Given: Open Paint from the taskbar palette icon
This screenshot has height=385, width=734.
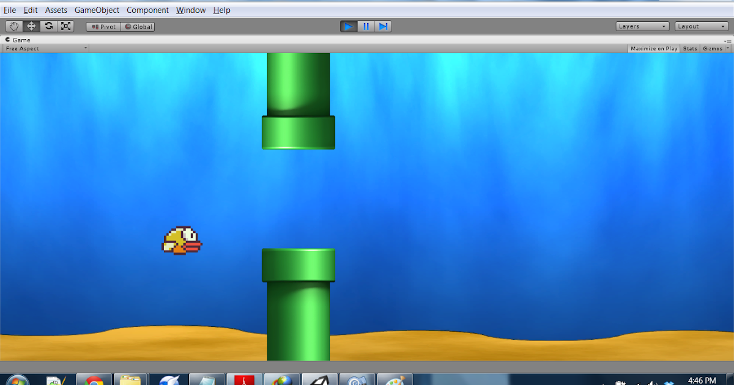Looking at the screenshot, I should (x=395, y=380).
